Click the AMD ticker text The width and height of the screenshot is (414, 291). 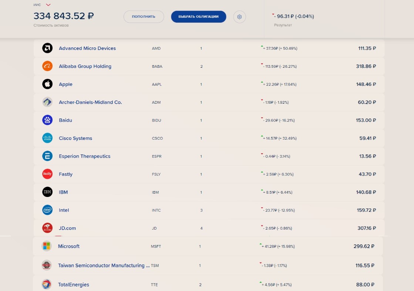point(156,48)
